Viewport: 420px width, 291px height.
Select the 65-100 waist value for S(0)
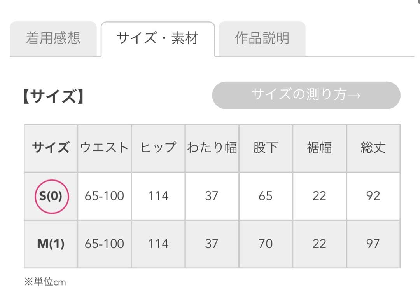pyautogui.click(x=105, y=196)
